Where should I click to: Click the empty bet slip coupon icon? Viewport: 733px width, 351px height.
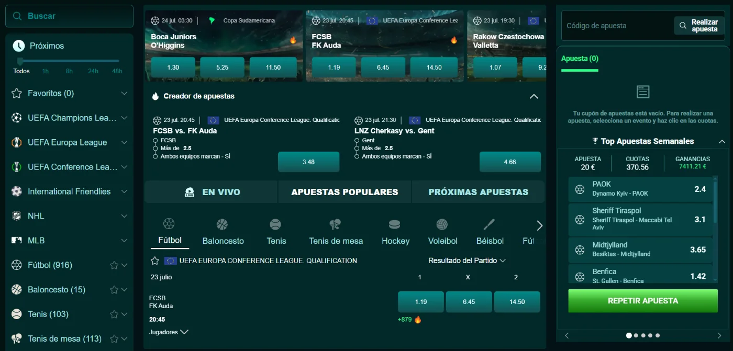[643, 92]
